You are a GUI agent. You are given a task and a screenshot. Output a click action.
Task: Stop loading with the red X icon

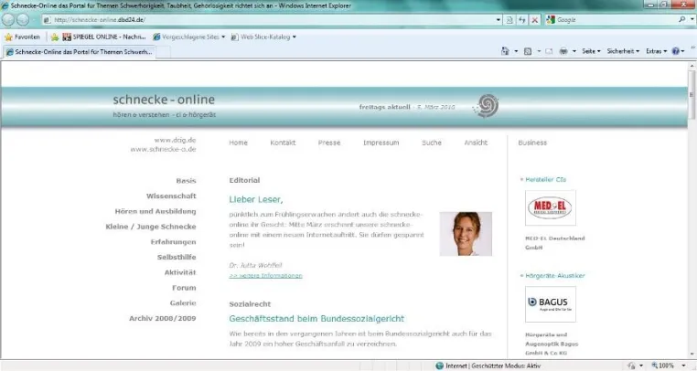[x=535, y=20]
